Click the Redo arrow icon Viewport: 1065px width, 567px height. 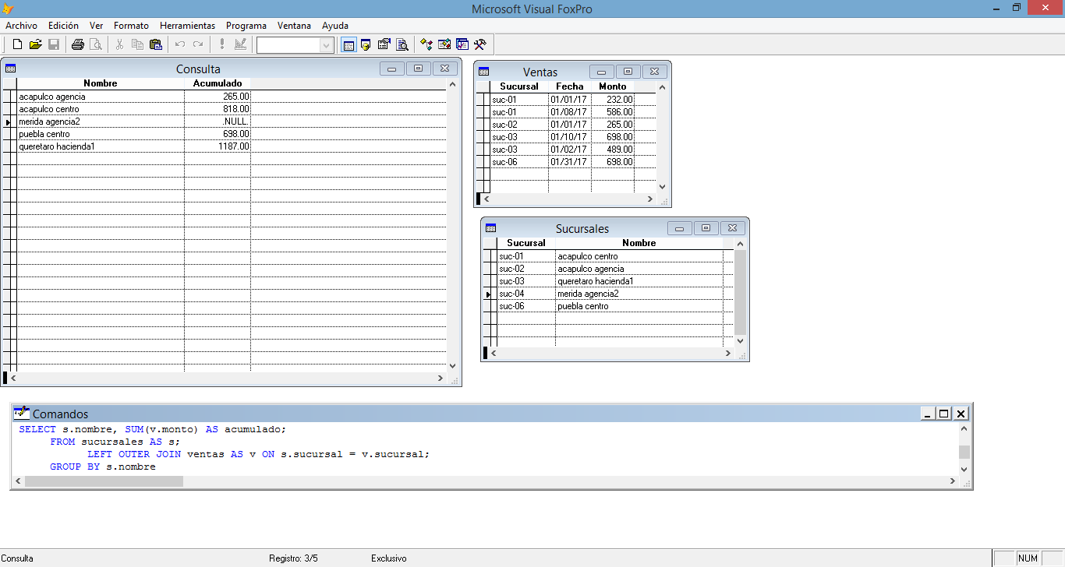(198, 45)
